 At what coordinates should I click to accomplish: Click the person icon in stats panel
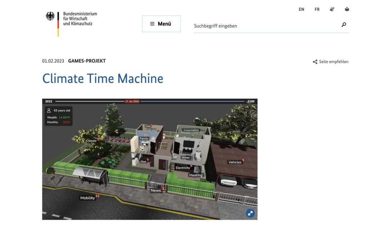click(49, 111)
